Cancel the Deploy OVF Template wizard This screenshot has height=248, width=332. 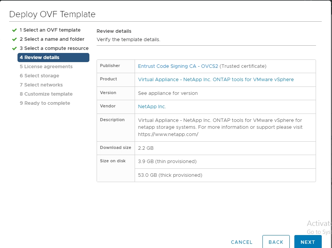click(241, 242)
